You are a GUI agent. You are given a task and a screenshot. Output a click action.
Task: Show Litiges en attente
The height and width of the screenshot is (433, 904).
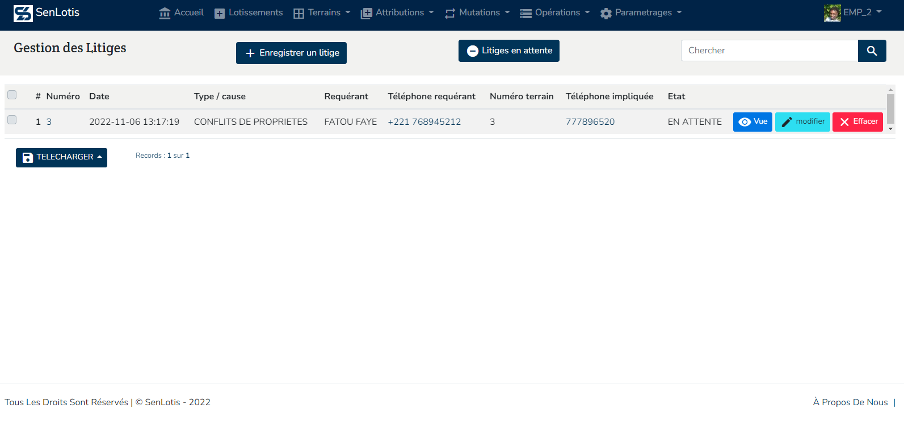pyautogui.click(x=508, y=51)
